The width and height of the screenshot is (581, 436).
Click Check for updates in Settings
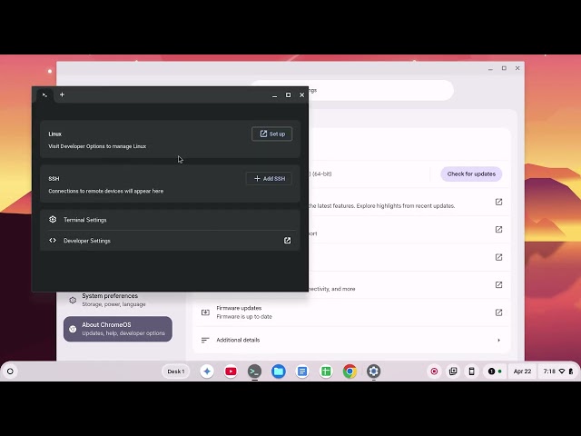tap(471, 173)
